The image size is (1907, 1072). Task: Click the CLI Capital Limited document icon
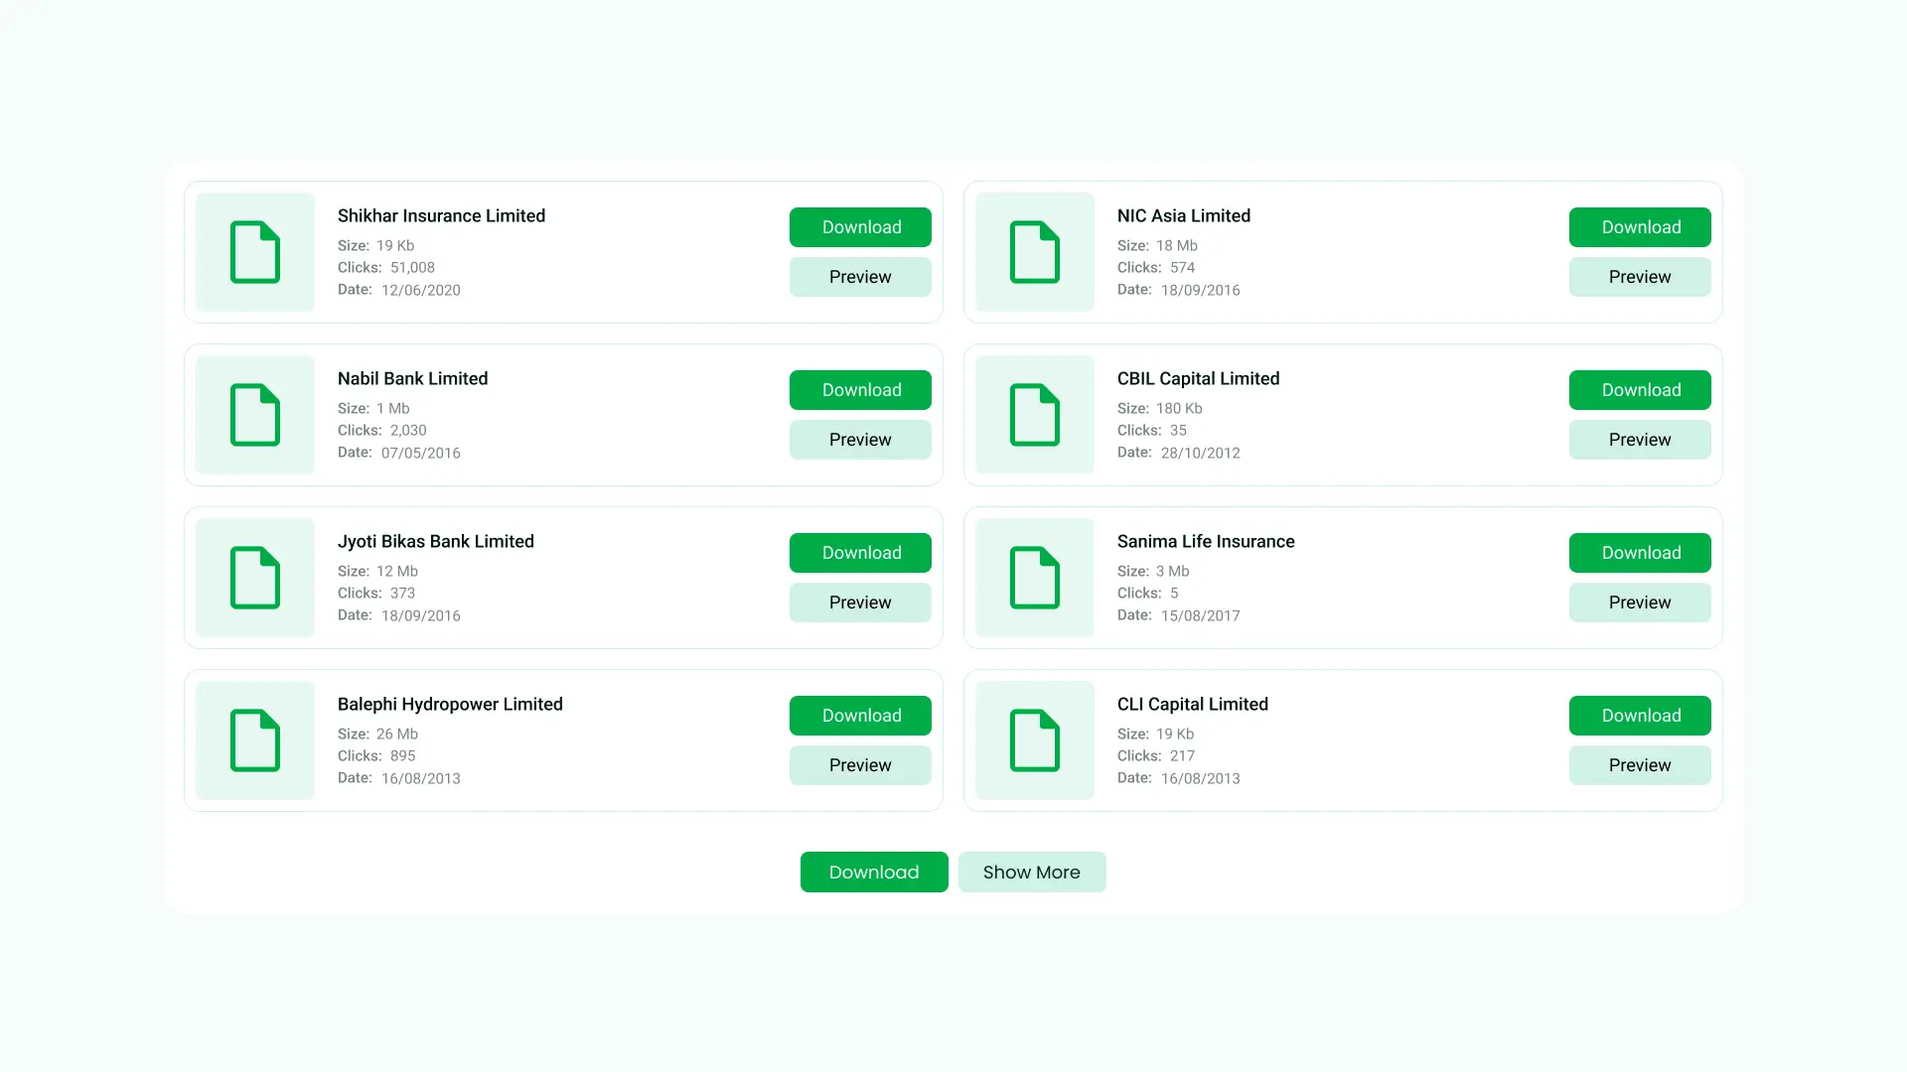[1034, 740]
